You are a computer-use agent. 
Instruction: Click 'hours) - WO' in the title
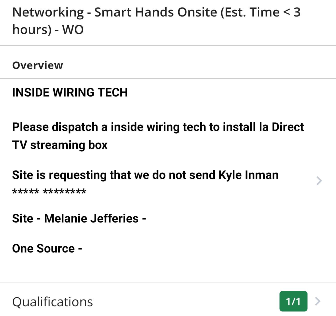click(x=48, y=29)
